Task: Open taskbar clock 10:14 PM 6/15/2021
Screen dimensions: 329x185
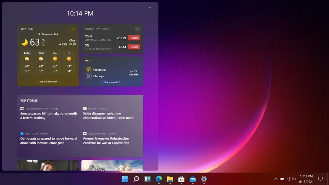Action: (306, 179)
